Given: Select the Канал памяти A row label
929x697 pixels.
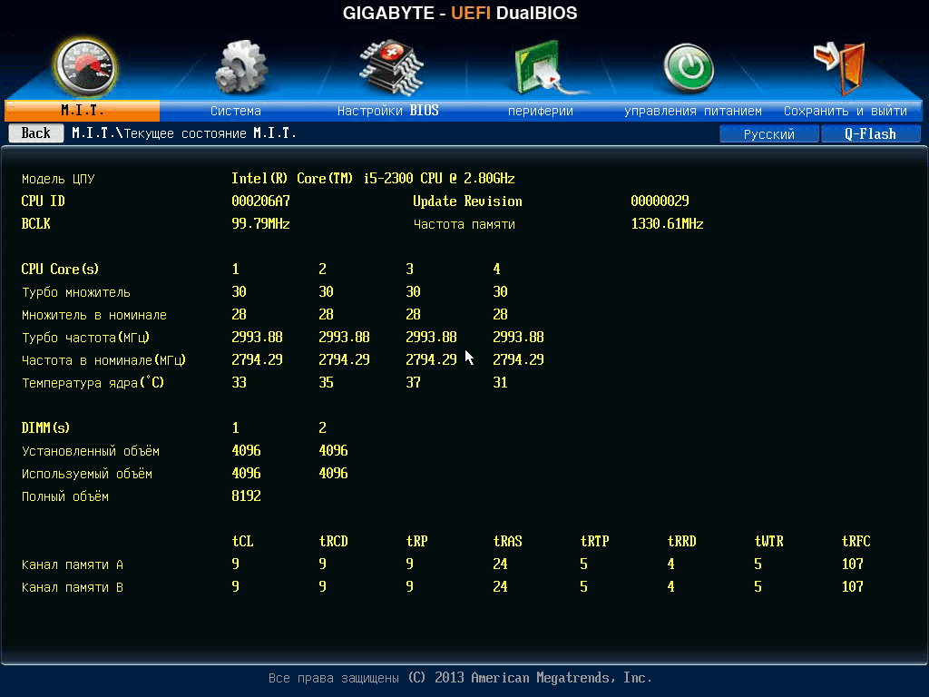Looking at the screenshot, I should pos(73,564).
